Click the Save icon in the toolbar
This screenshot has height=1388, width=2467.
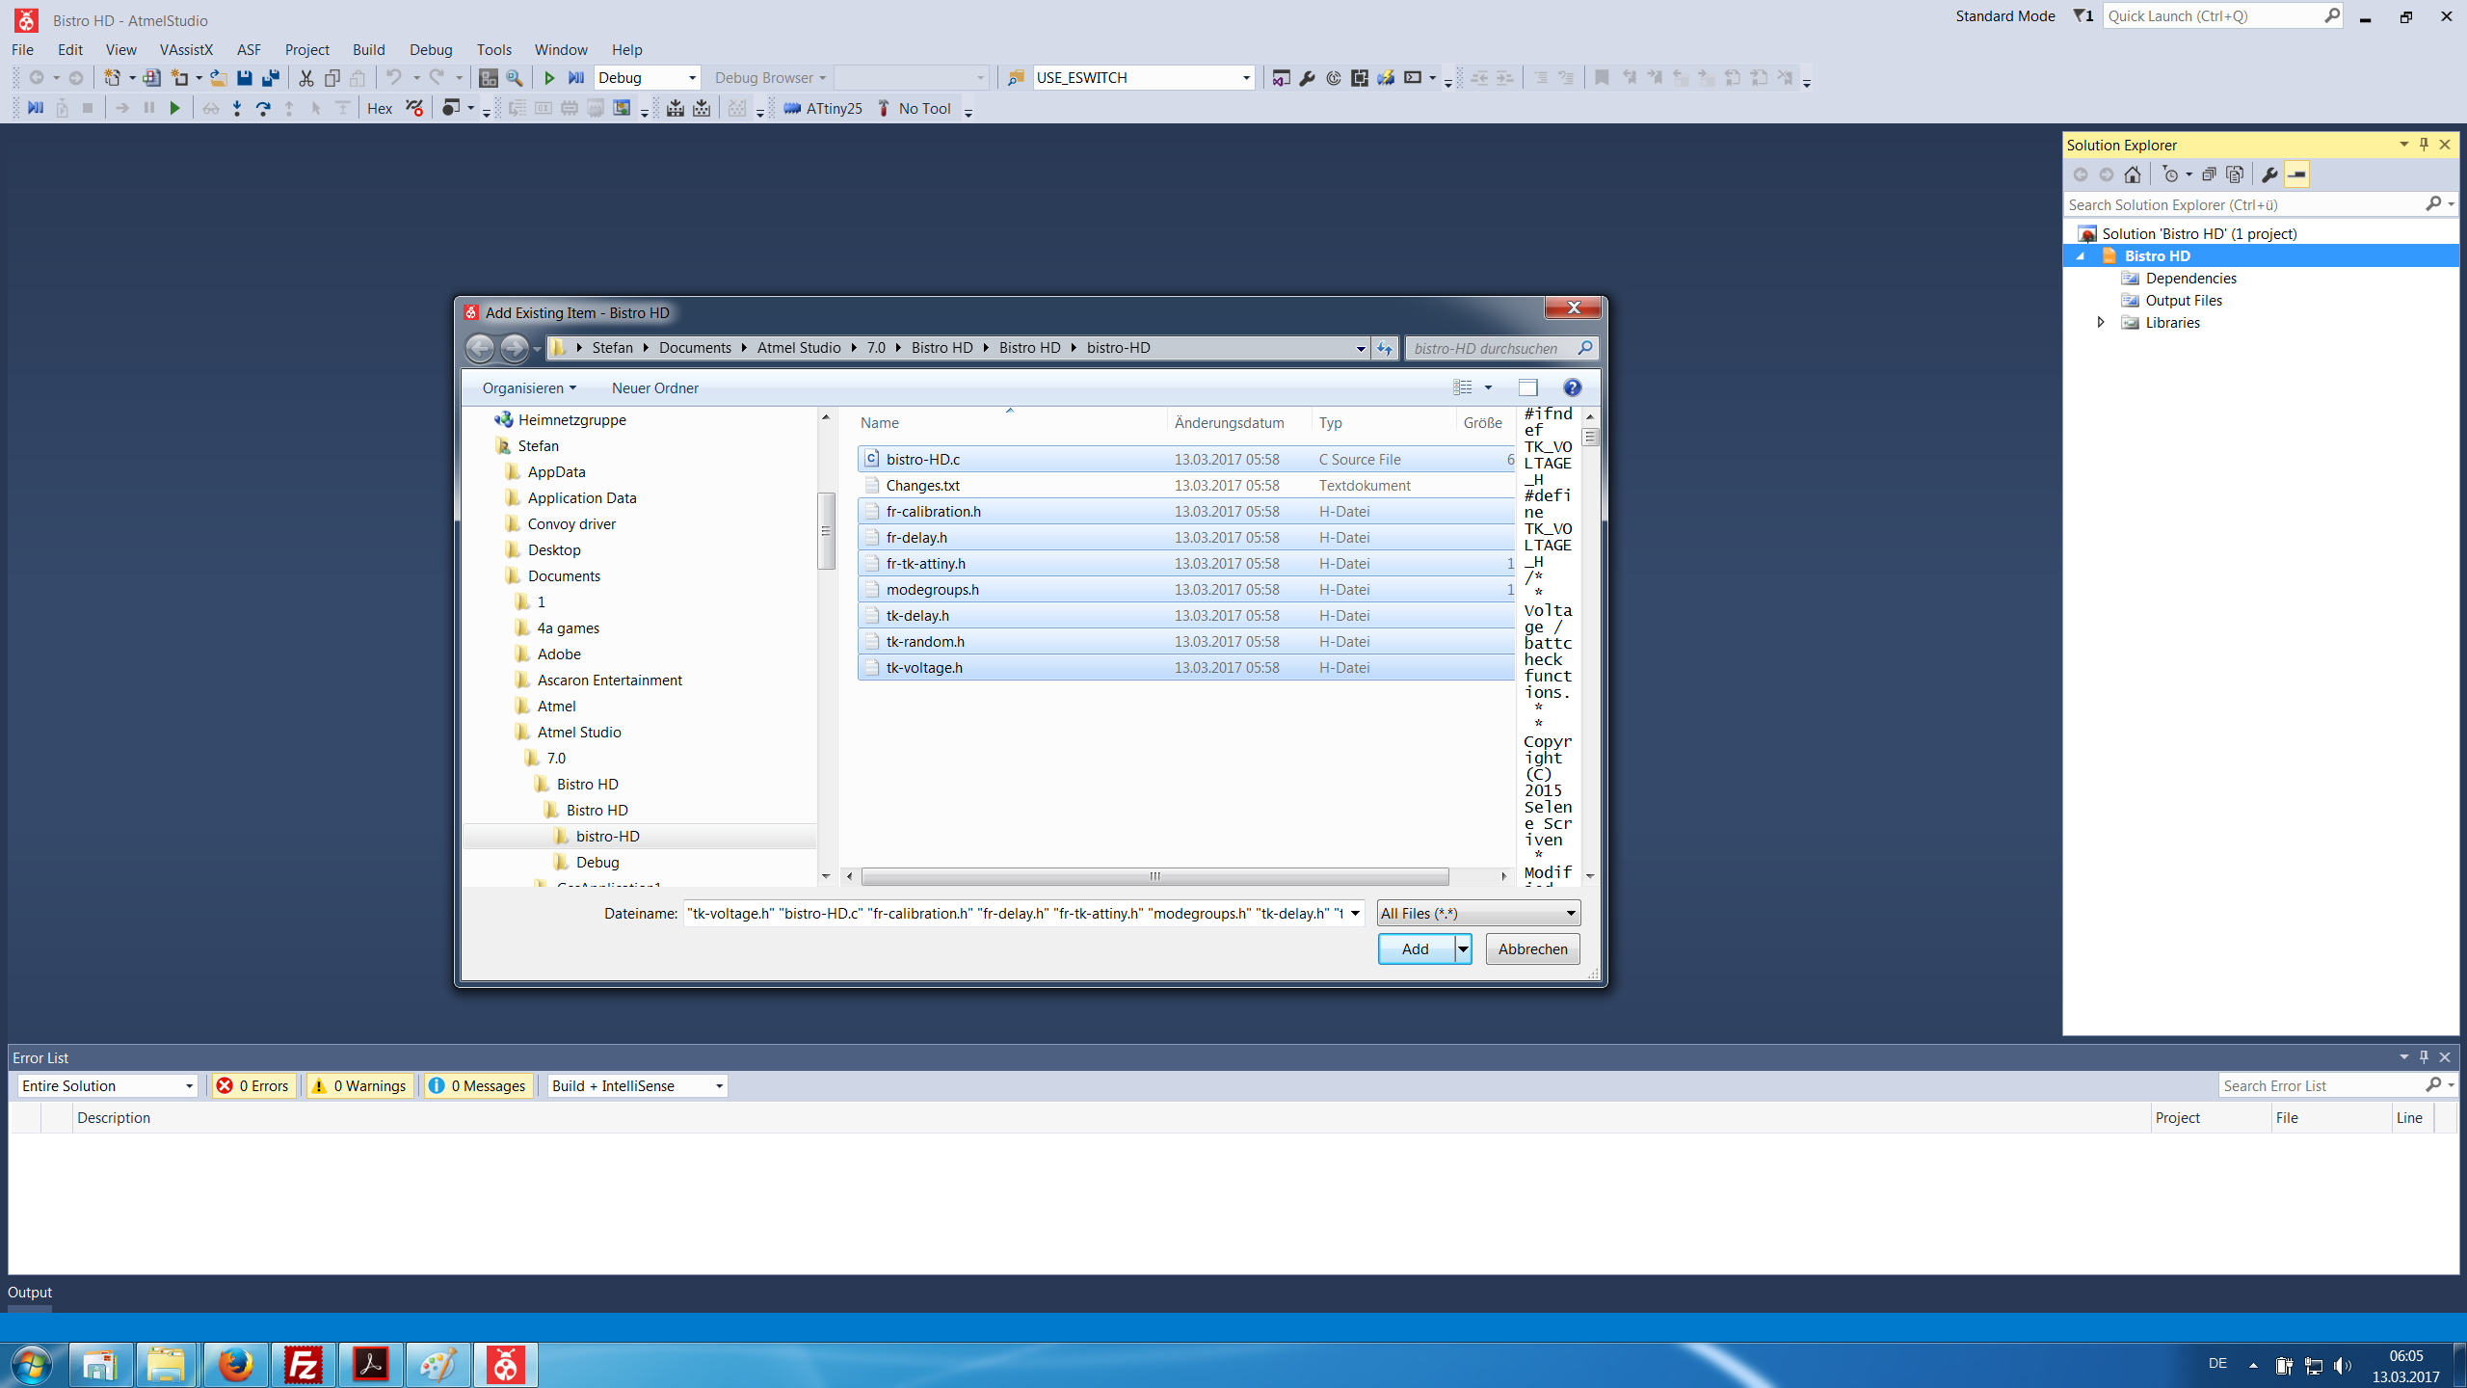pyautogui.click(x=245, y=78)
